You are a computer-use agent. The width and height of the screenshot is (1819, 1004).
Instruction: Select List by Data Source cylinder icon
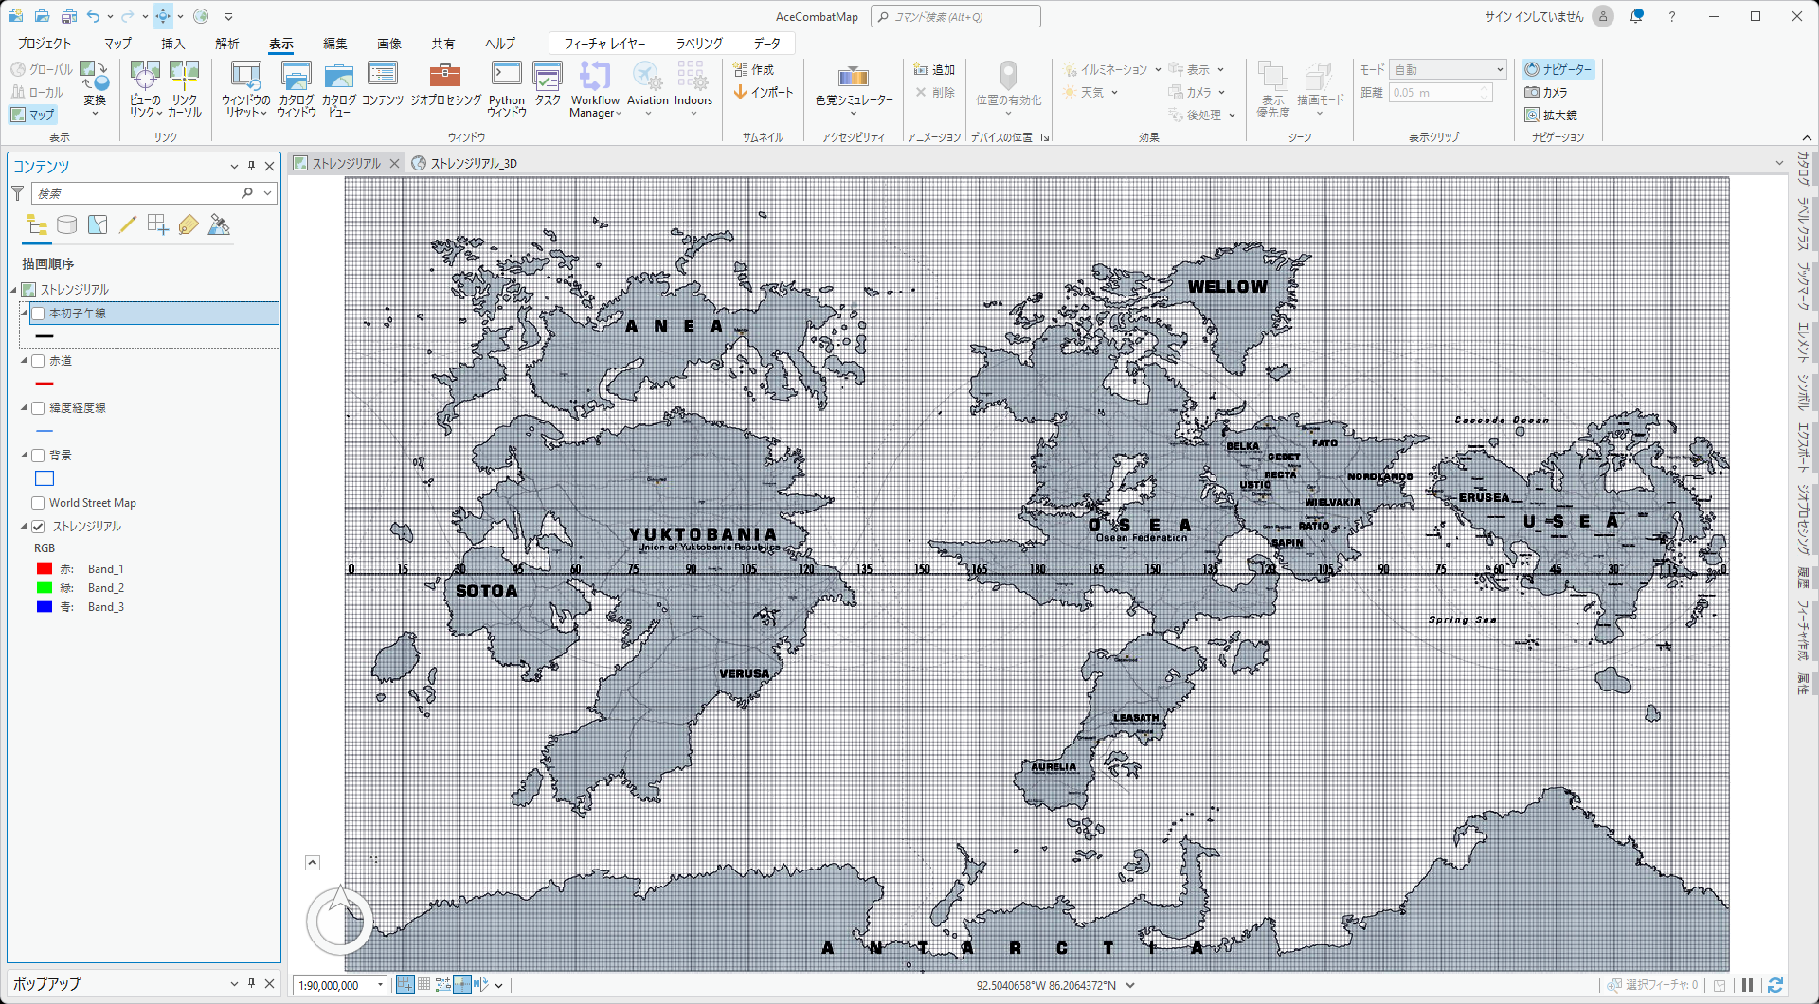point(66,224)
